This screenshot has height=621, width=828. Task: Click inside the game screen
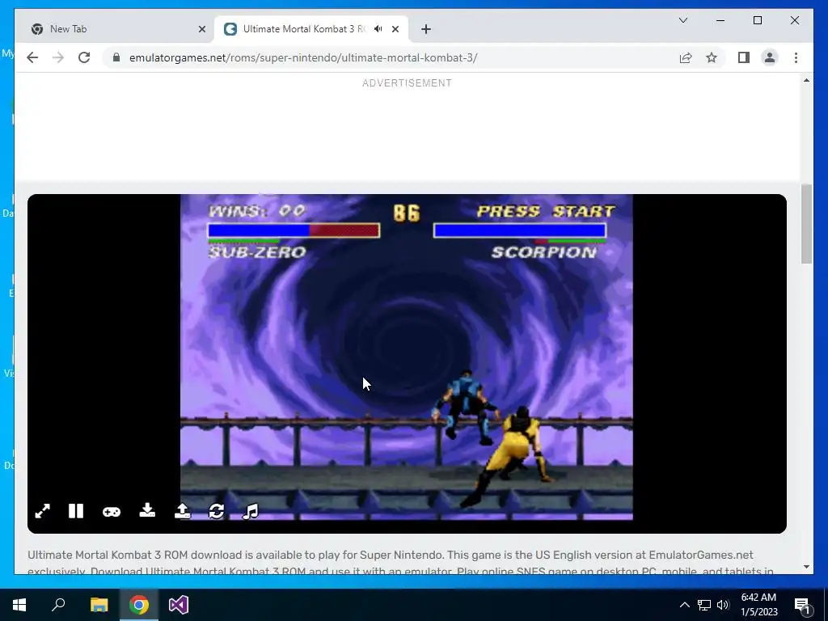tap(407, 357)
